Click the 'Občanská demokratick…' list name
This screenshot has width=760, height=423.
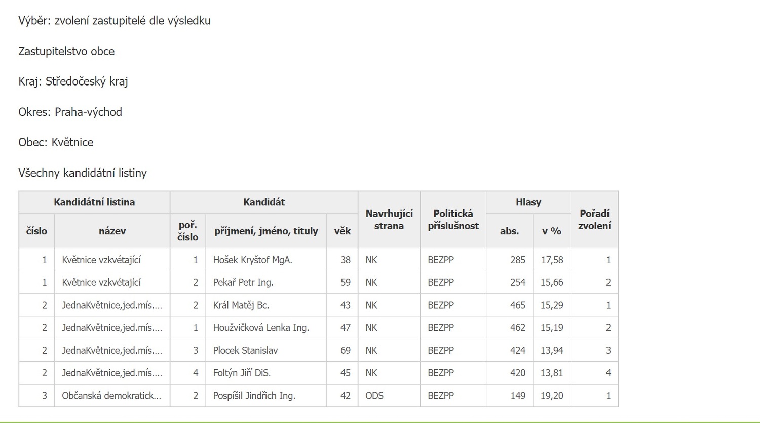(x=111, y=396)
